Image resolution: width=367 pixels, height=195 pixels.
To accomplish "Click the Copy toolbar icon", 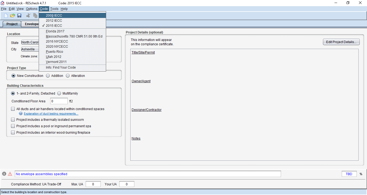I will coord(35,16).
